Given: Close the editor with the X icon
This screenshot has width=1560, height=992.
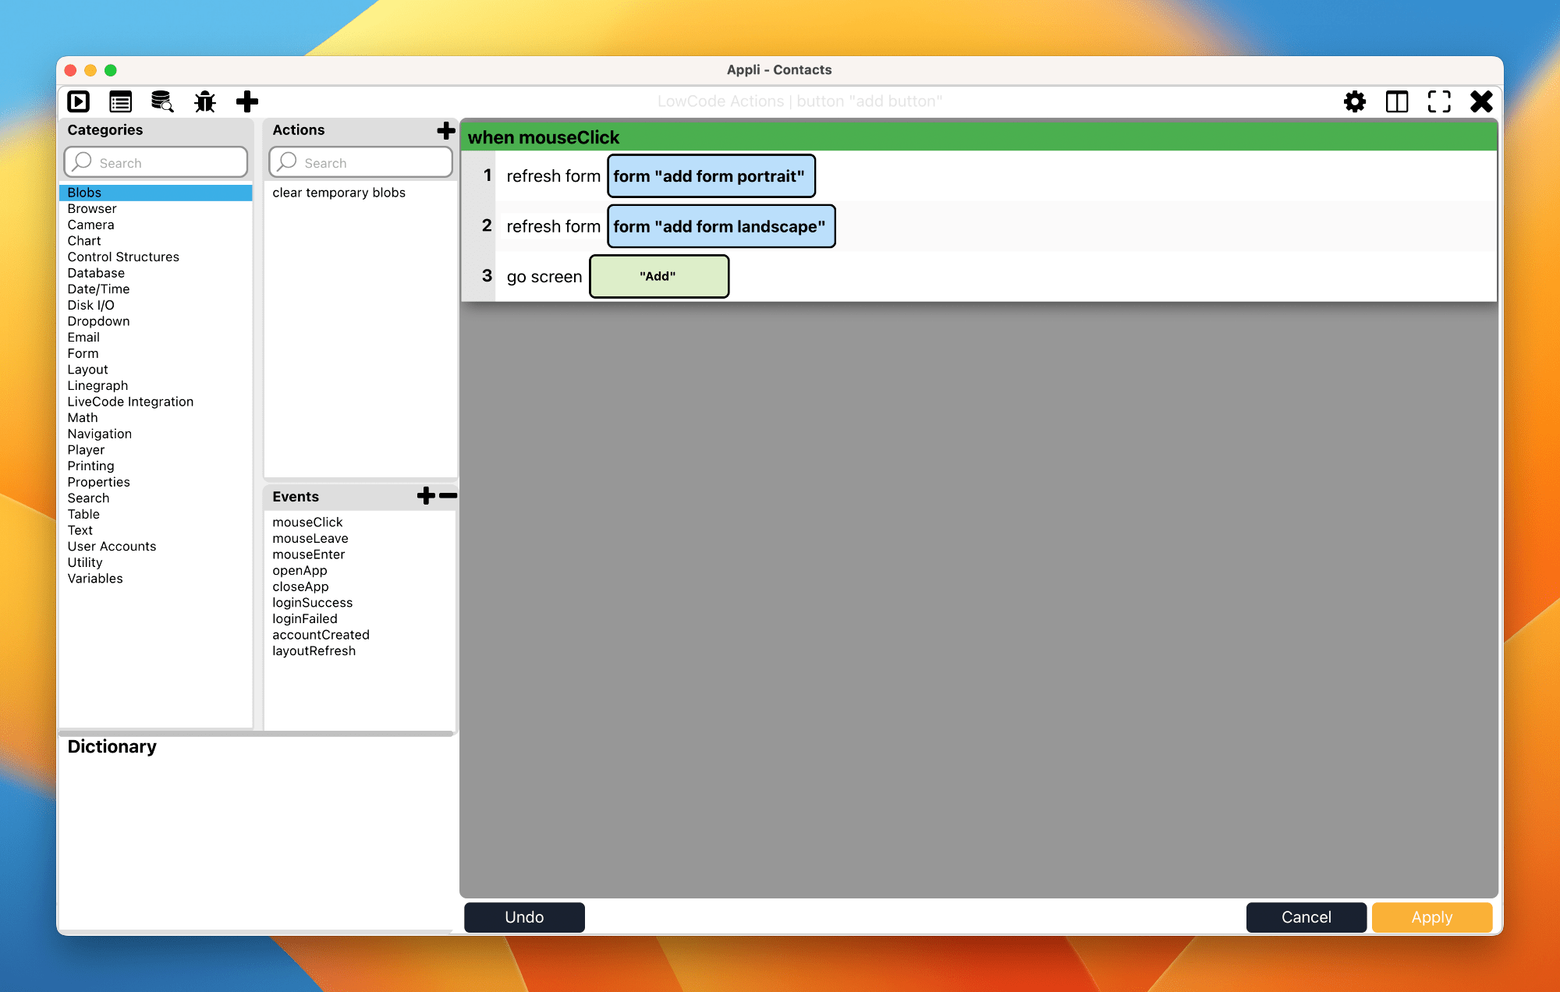Looking at the screenshot, I should 1481,101.
